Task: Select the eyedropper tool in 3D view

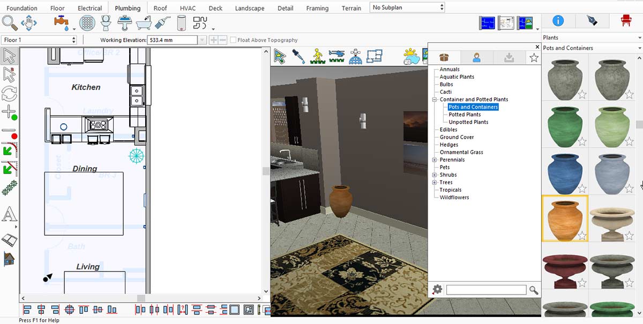Action: pyautogui.click(x=298, y=56)
